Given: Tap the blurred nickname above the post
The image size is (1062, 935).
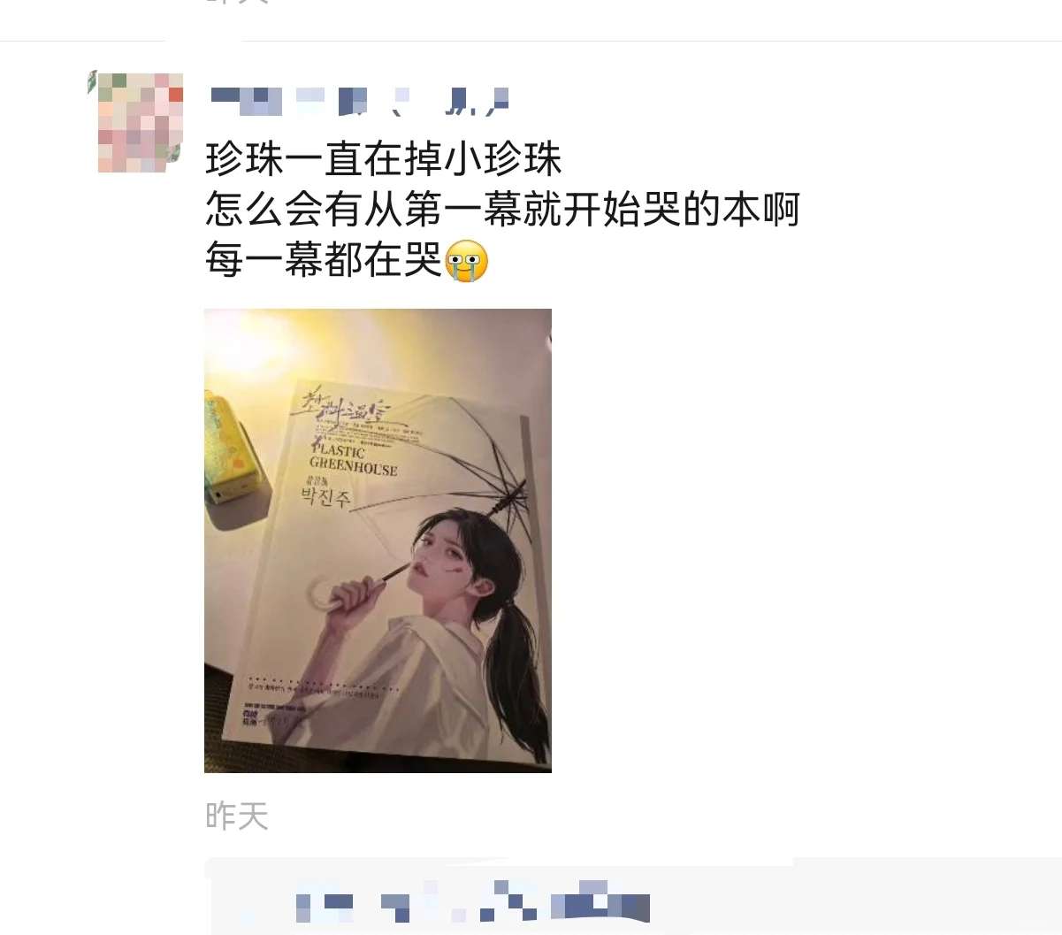Looking at the screenshot, I should click(x=360, y=102).
